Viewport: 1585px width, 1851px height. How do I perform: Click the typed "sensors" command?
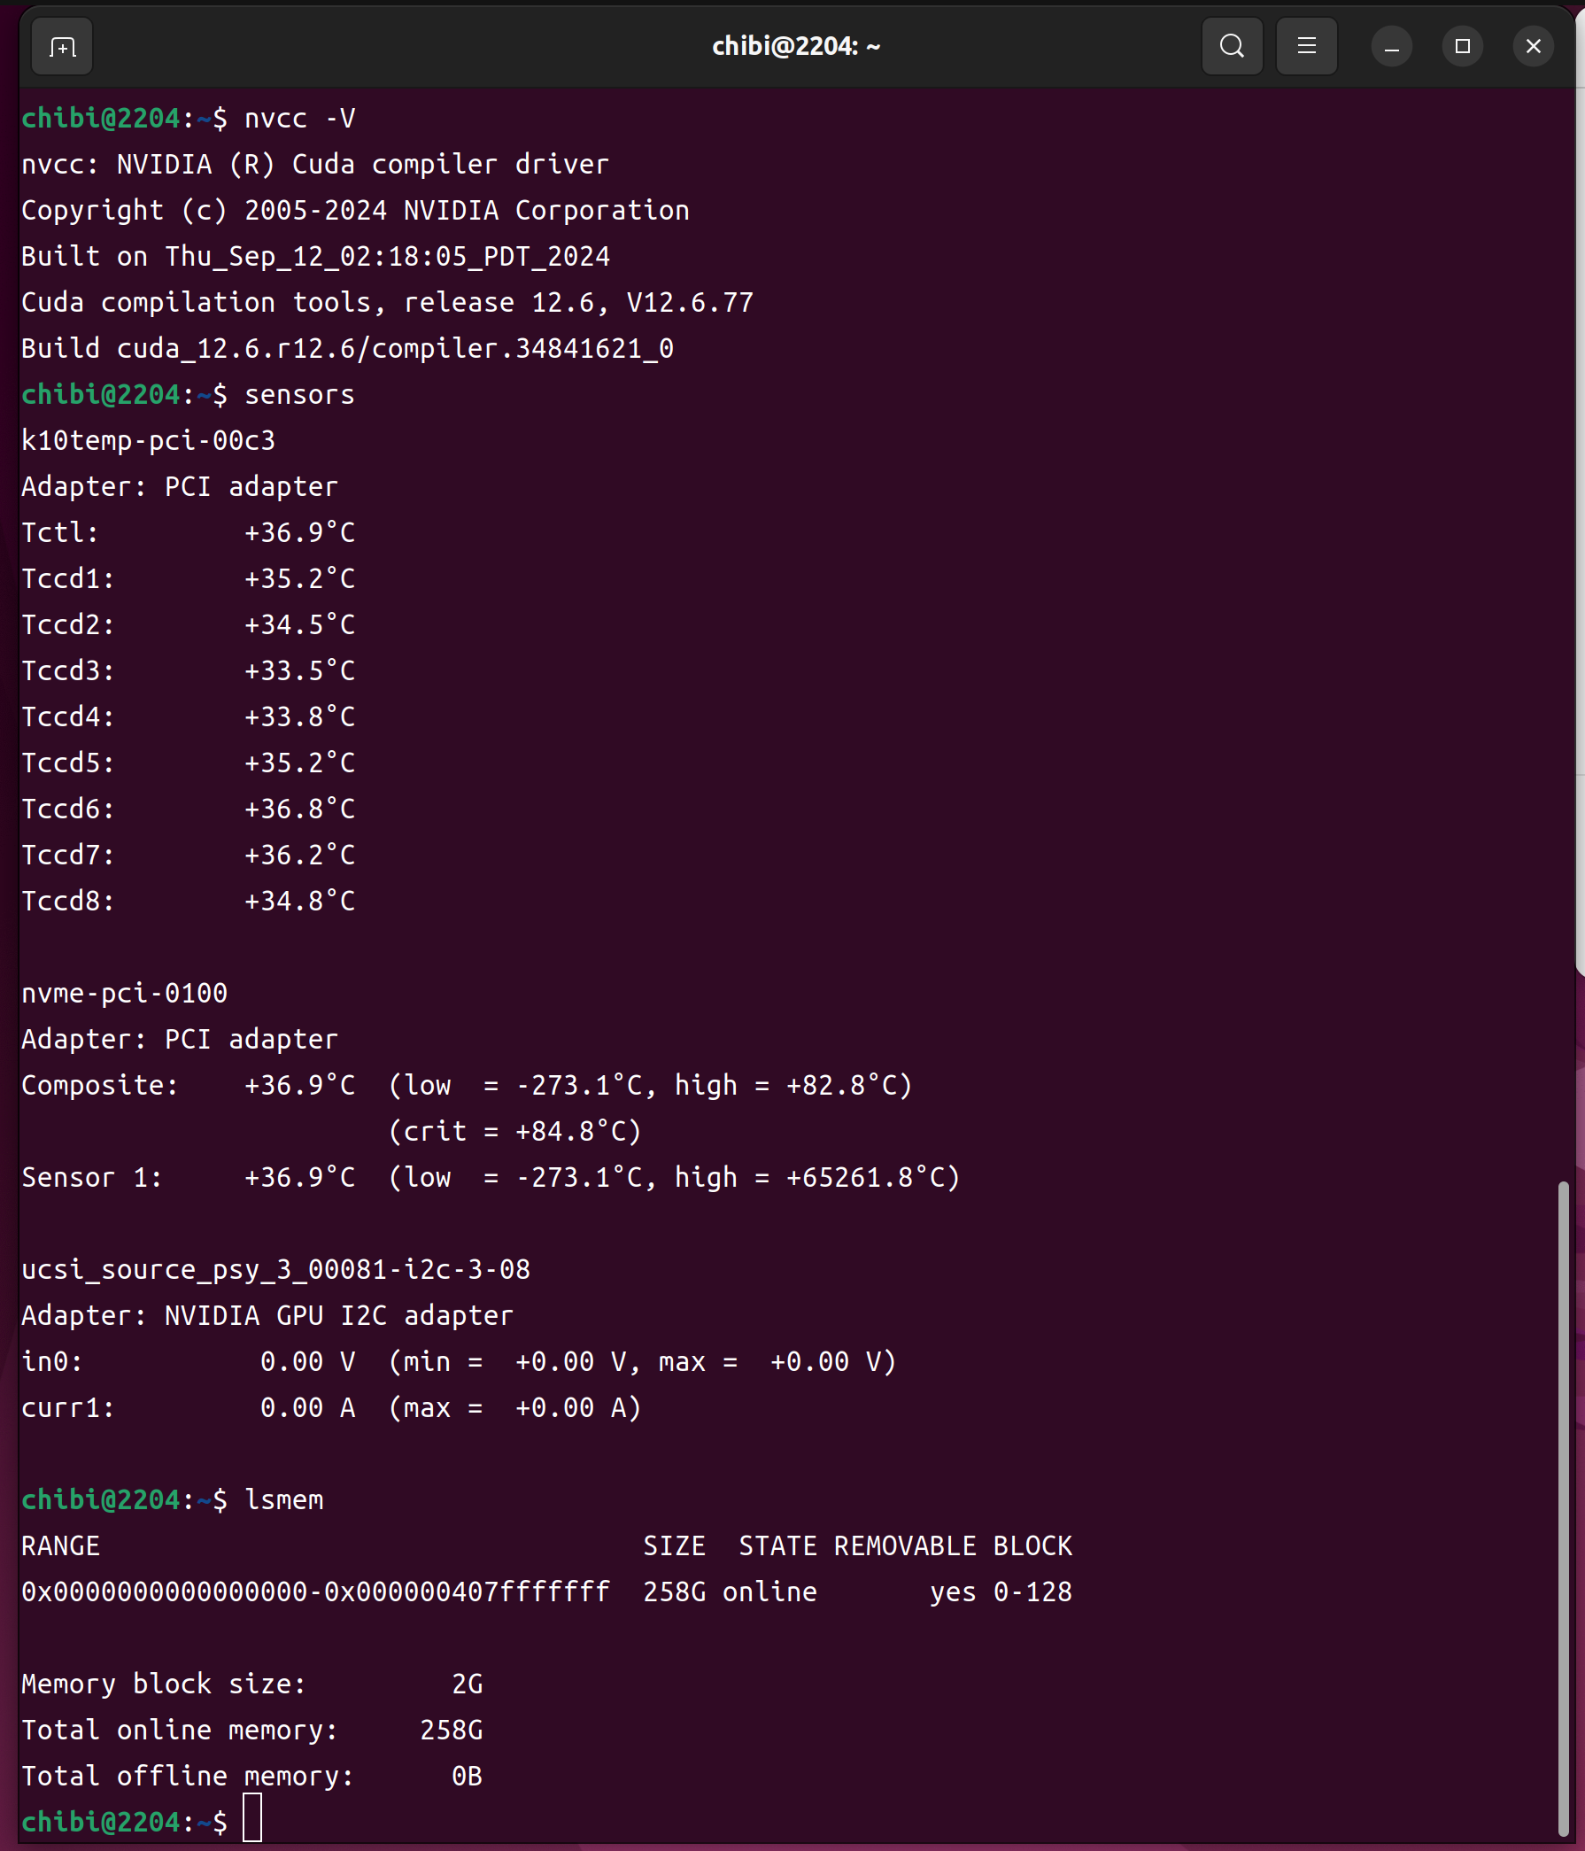point(300,395)
